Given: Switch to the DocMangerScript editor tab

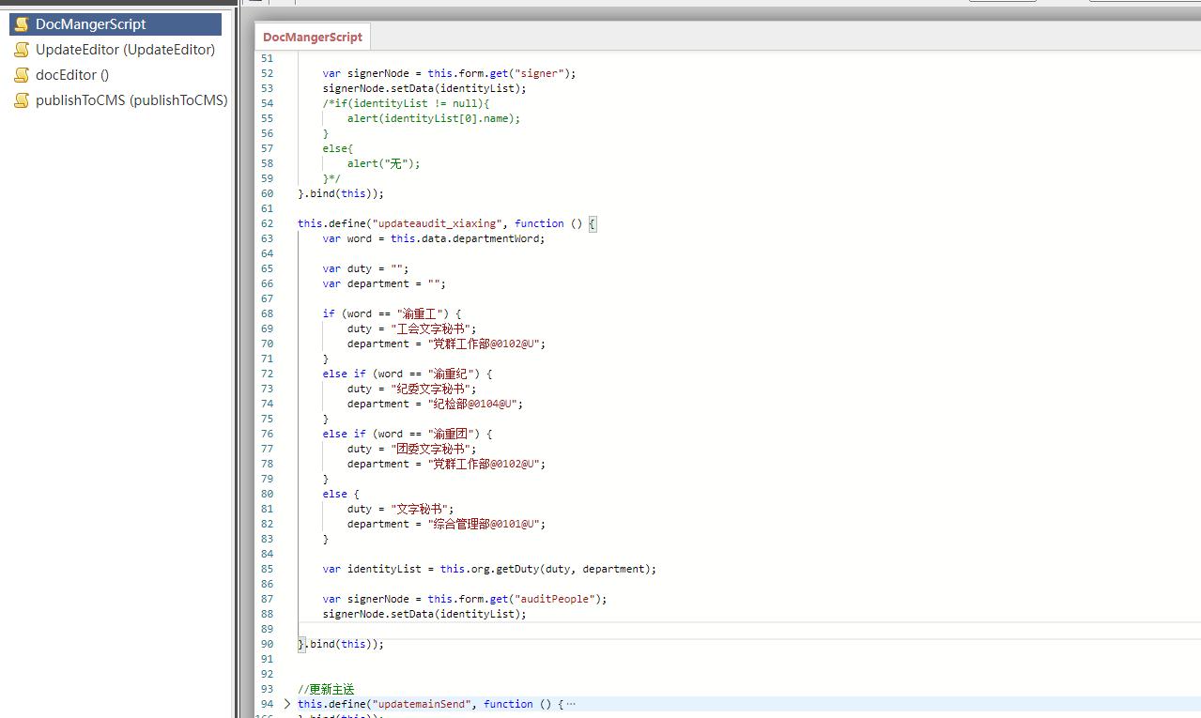Looking at the screenshot, I should (312, 37).
